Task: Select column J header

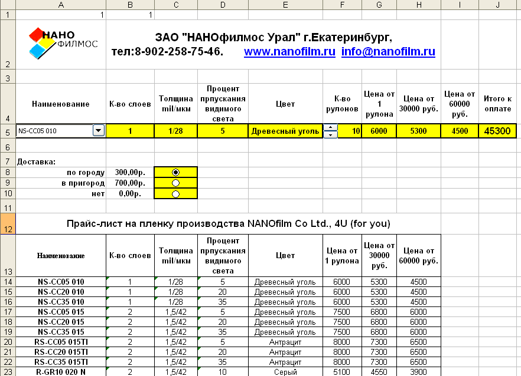Action: 497,5
